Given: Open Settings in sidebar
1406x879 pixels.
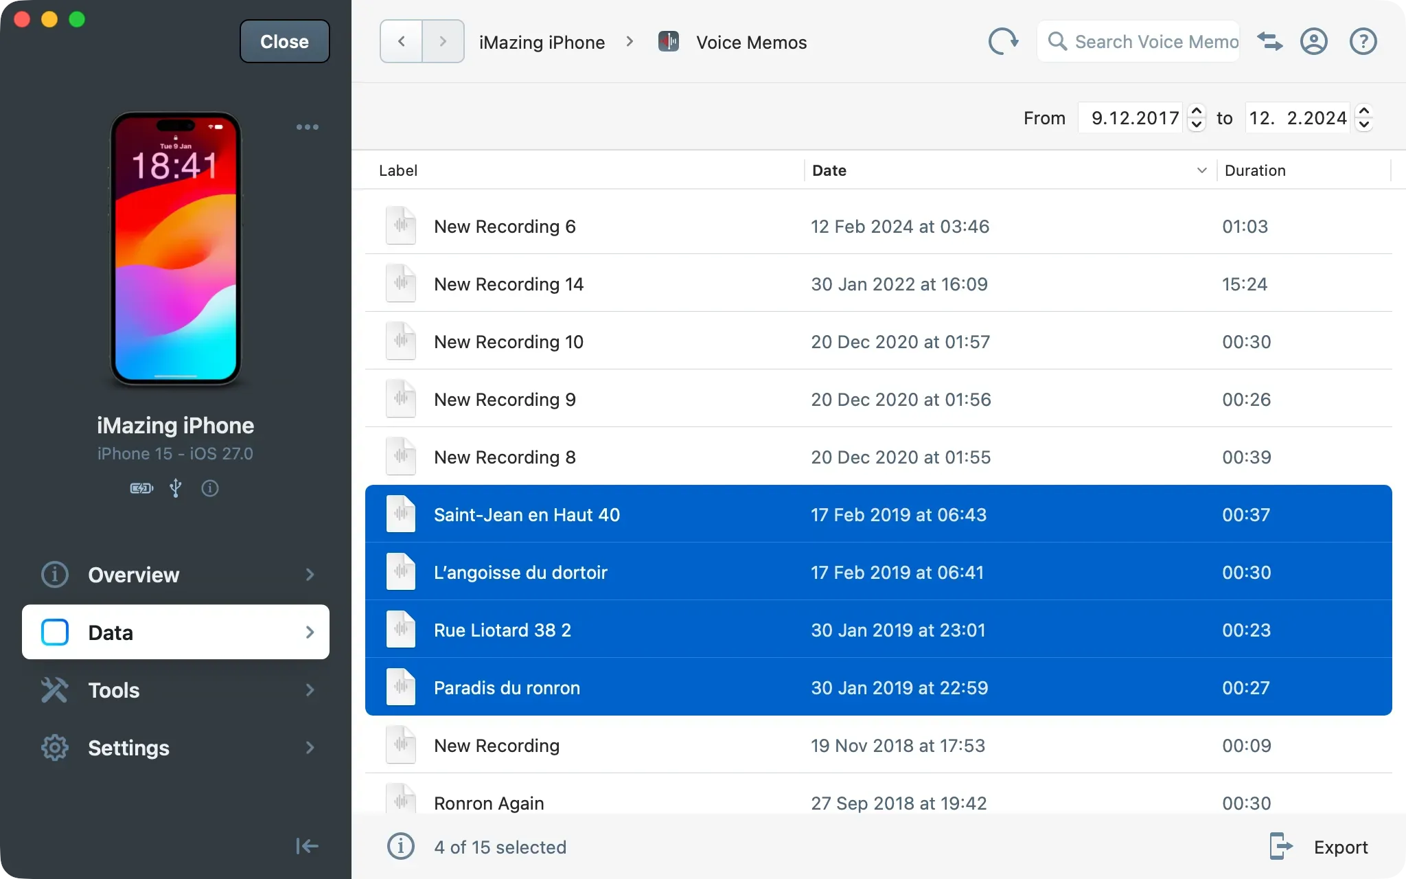Looking at the screenshot, I should (x=176, y=747).
